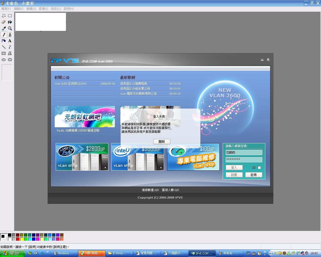This screenshot has width=321, height=257.
Task: Click the 區域人數:0/0 status text
Action: (x=171, y=190)
